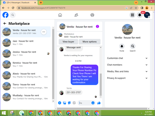Click the More options button
155x116 pixels.
(90, 42)
